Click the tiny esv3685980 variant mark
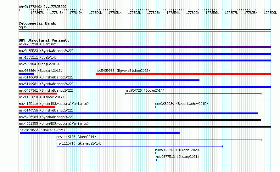 (156, 107)
